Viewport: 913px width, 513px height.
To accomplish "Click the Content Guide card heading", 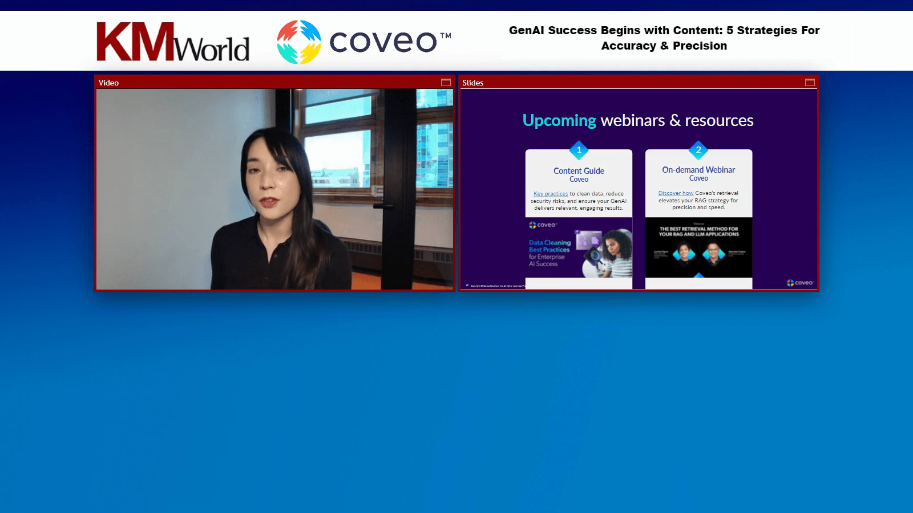I will pos(579,171).
